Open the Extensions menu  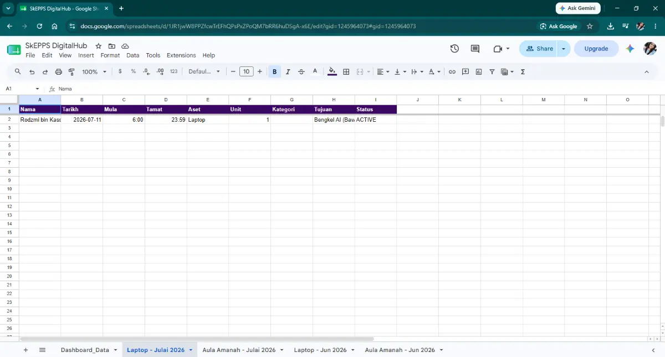[x=181, y=55]
